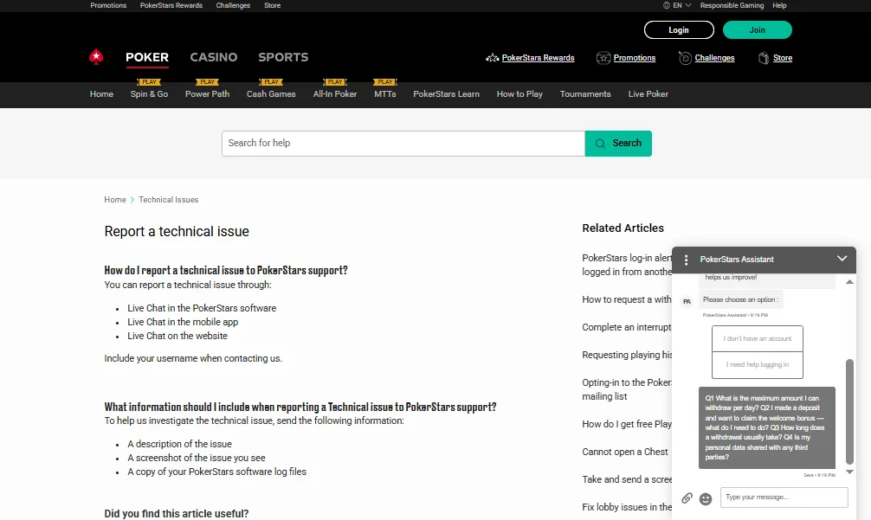
Task: Open the emoji picker in chat
Action: tap(706, 499)
